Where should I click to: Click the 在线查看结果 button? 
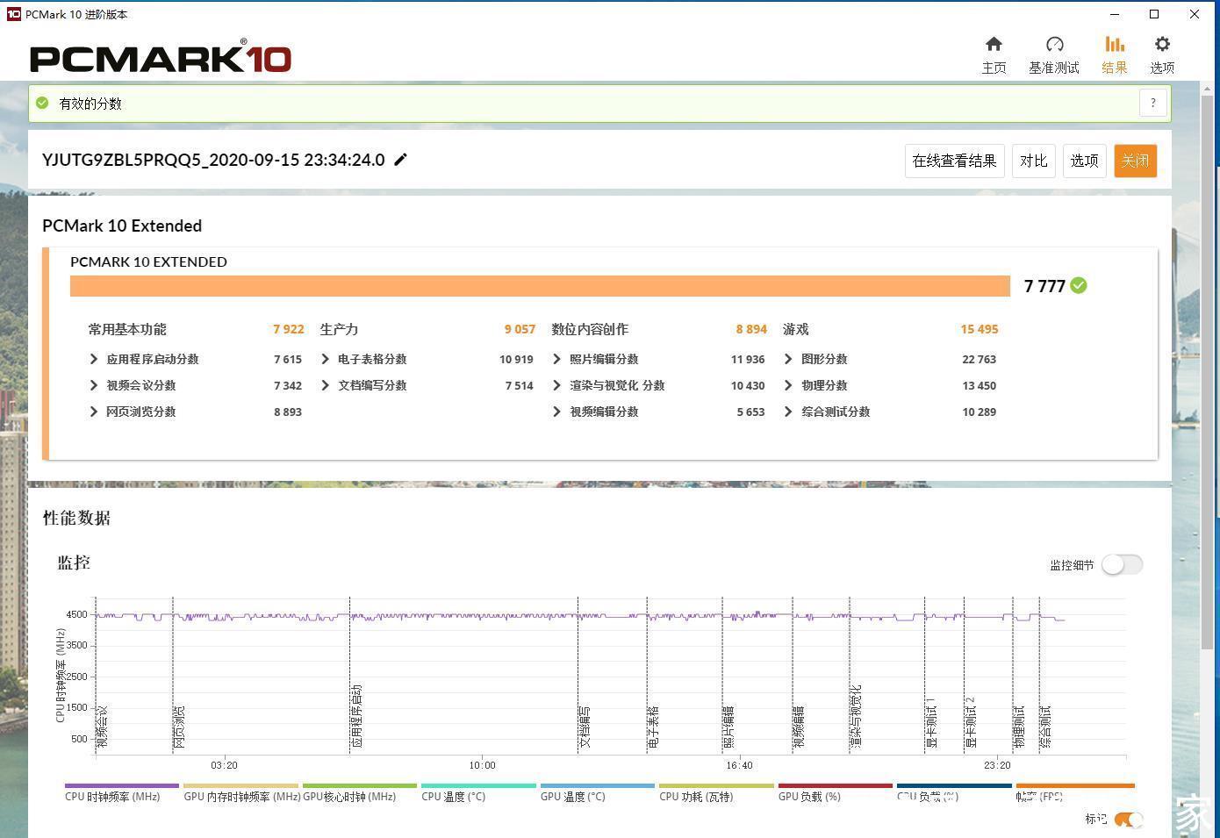(954, 161)
